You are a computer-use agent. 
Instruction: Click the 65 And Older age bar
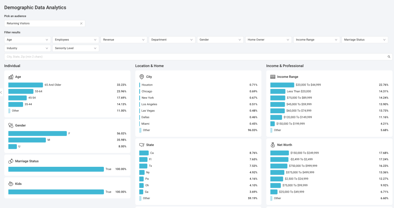[26, 85]
